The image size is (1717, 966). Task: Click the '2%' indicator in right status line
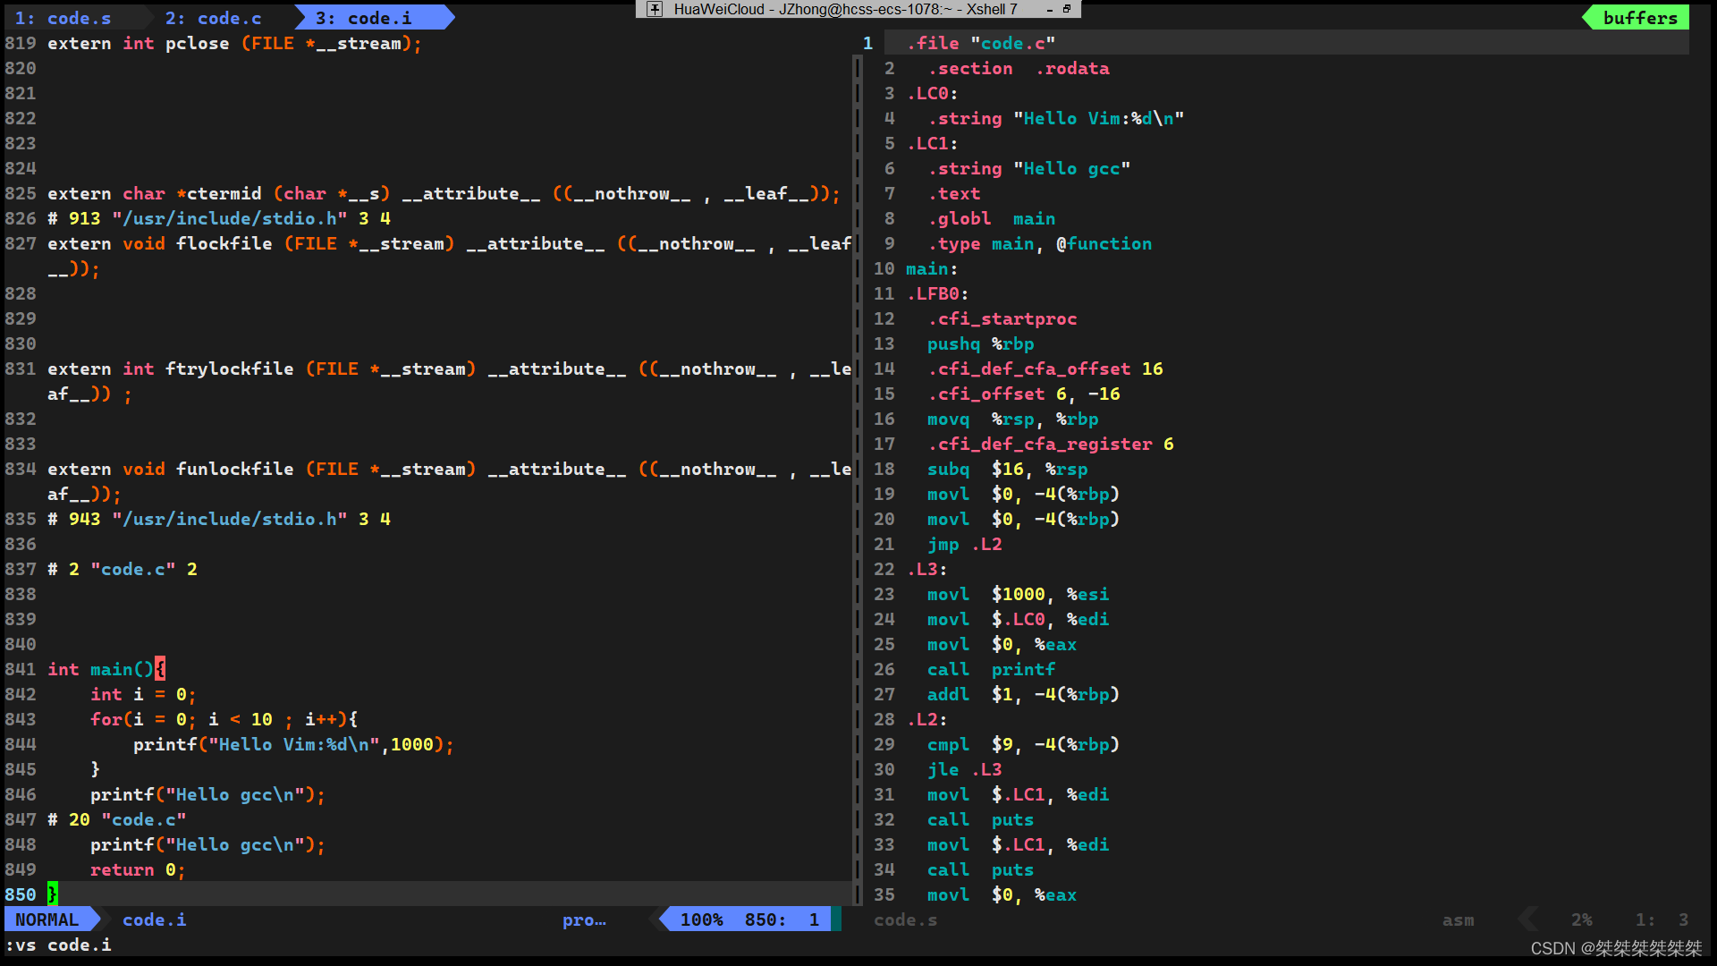[1582, 919]
